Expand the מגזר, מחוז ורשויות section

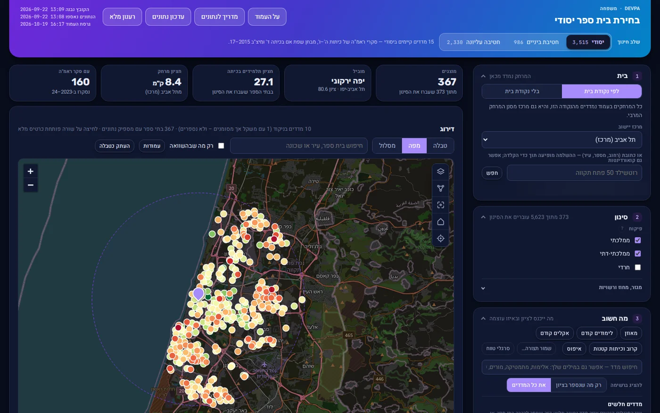coord(561,287)
